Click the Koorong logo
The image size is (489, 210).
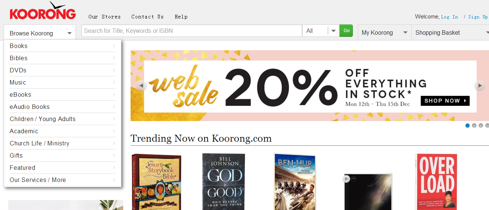coord(43,11)
